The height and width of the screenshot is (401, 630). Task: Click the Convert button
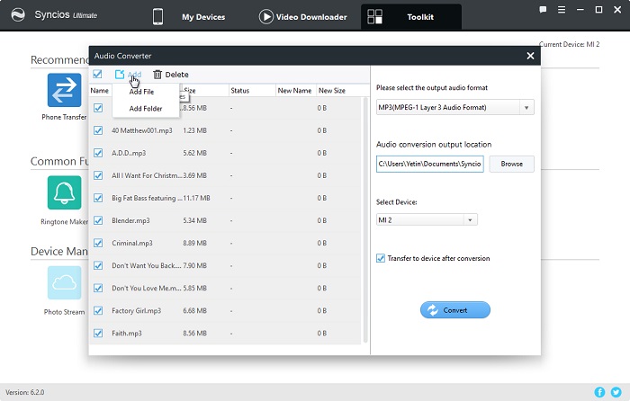click(x=455, y=310)
